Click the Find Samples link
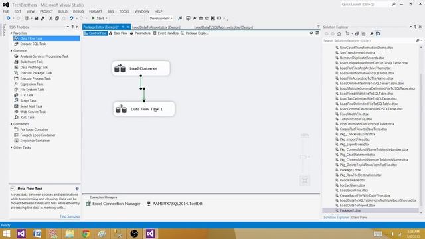This screenshot has width=425, height=239. point(70,216)
